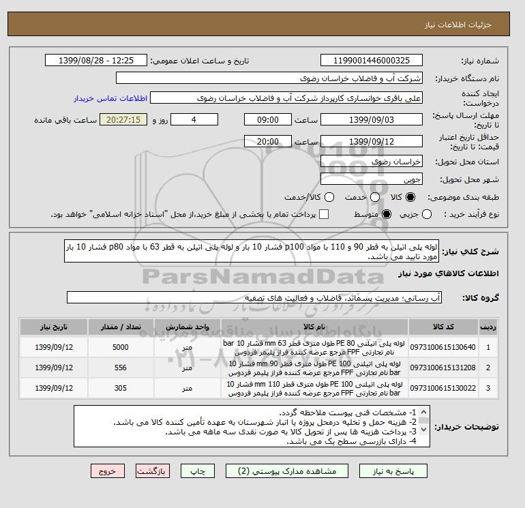
Task: Select the جزیی purchase type radio
Action: [427, 214]
